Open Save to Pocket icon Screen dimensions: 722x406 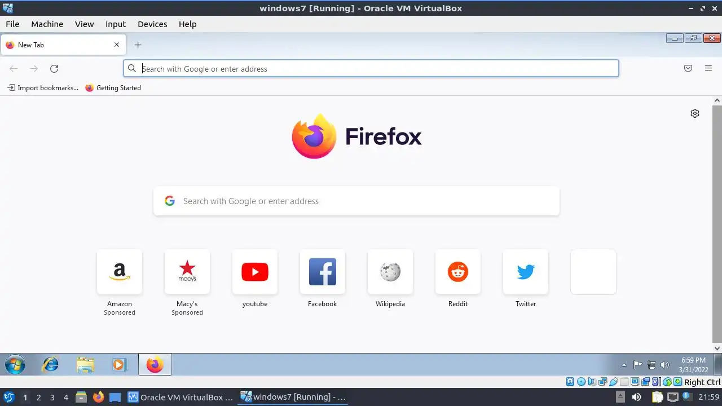(688, 69)
